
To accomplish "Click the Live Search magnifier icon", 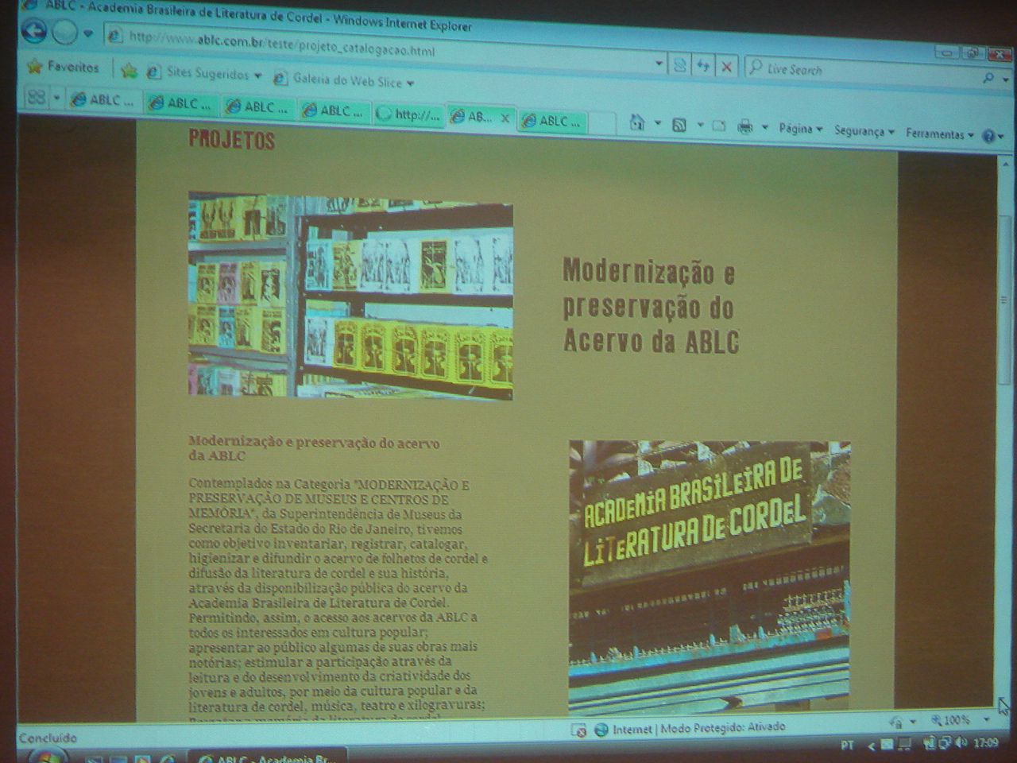I will pyautogui.click(x=988, y=77).
